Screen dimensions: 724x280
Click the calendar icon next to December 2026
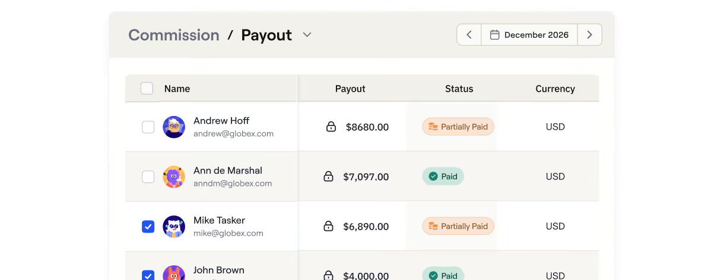[494, 35]
